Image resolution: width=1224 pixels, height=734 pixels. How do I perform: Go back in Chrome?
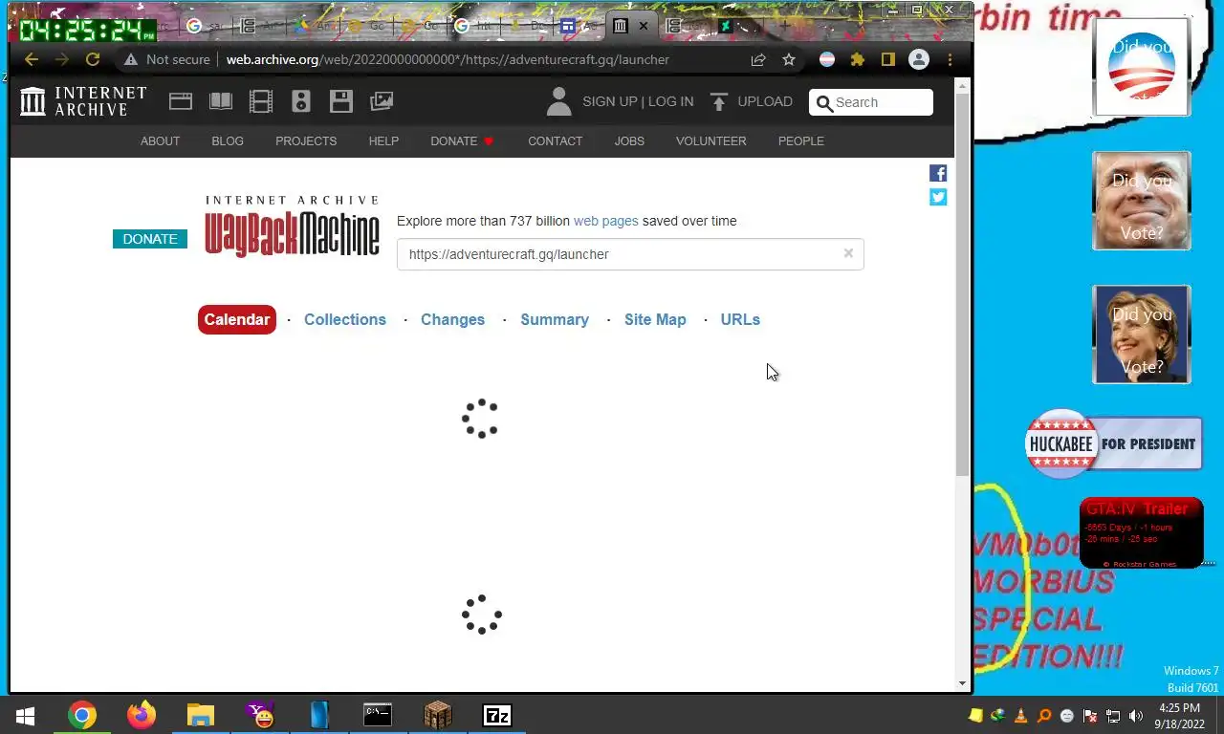pyautogui.click(x=32, y=59)
